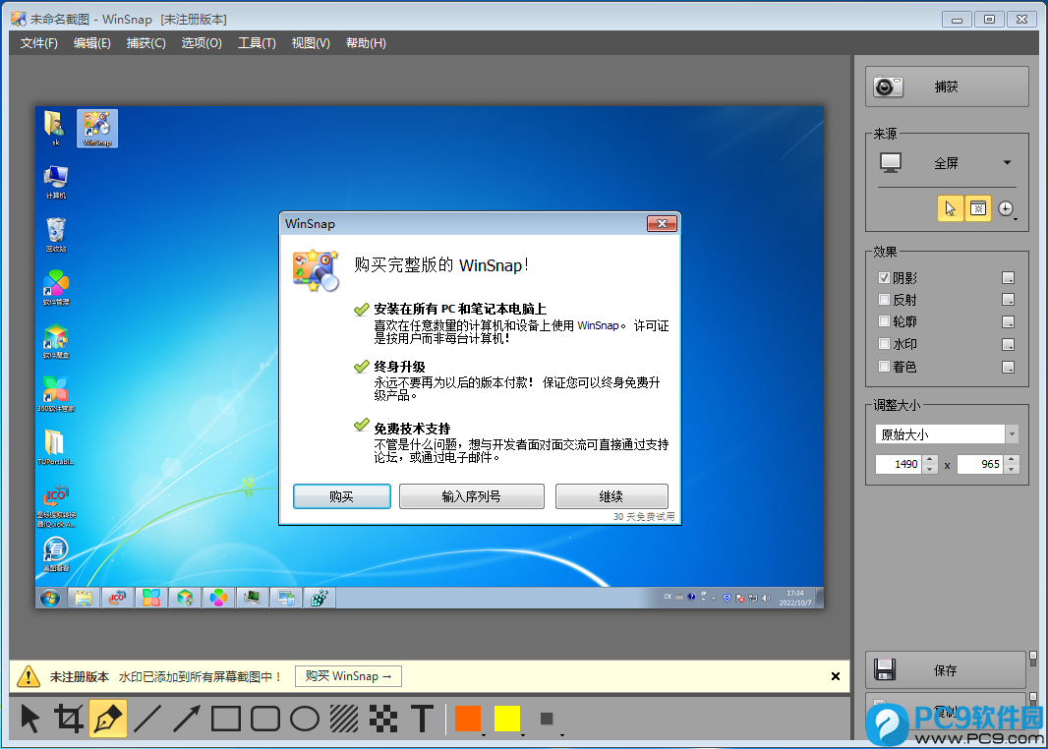Screen dimensions: 1048x749
Task: Enable the 着色 effect checkbox
Action: pos(884,367)
